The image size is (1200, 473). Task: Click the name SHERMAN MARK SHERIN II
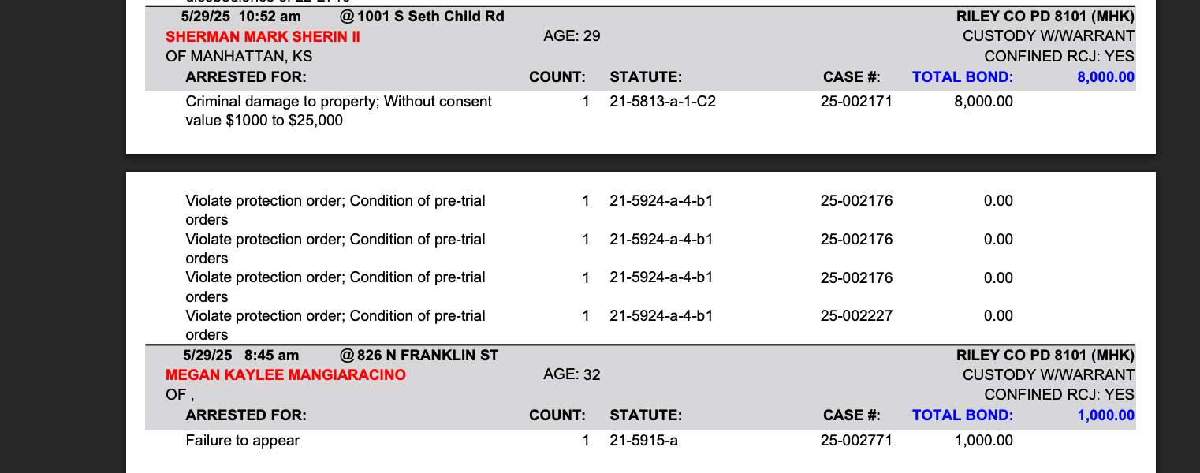[x=263, y=36]
